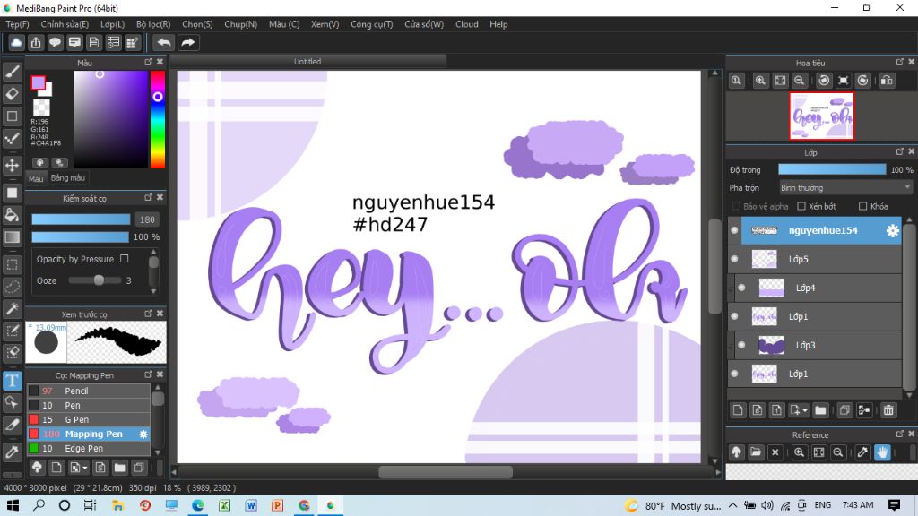Enable the Xén bớt clipping checkbox
918x516 pixels.
pos(801,206)
